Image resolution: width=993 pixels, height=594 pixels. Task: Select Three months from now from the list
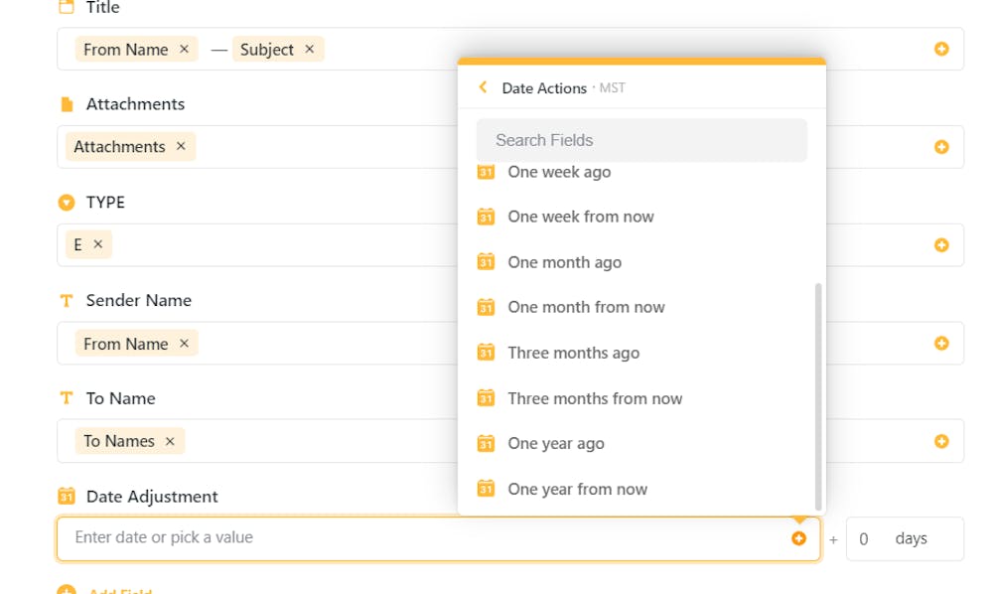[x=595, y=398]
